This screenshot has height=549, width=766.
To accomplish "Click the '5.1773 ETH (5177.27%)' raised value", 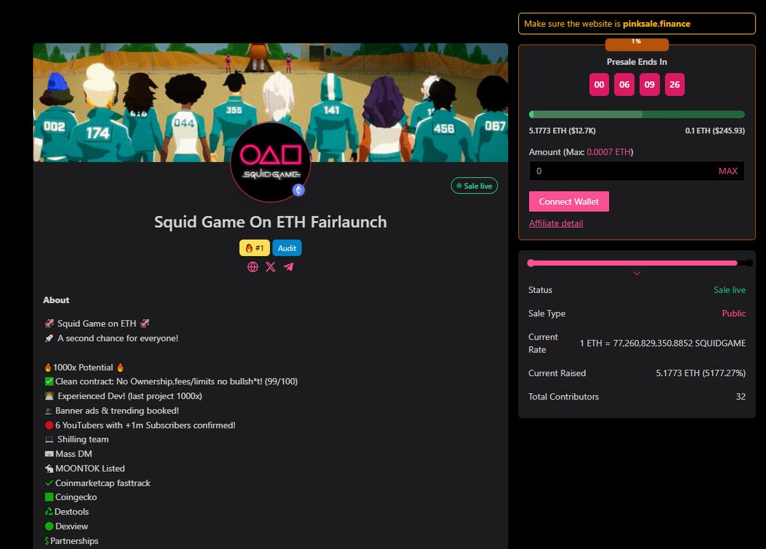I will click(701, 373).
